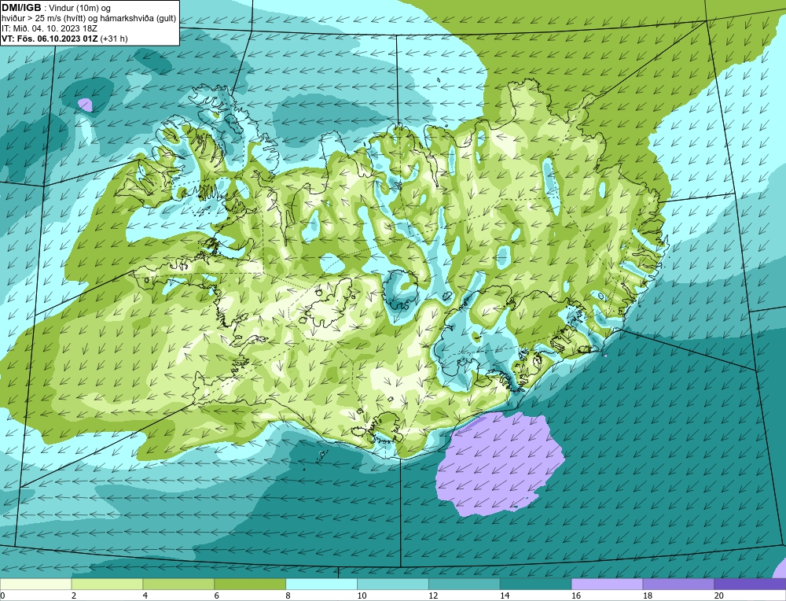The image size is (786, 601).
Task: Click the 12–14 m/s teal legend swatch
Action: tap(465, 584)
